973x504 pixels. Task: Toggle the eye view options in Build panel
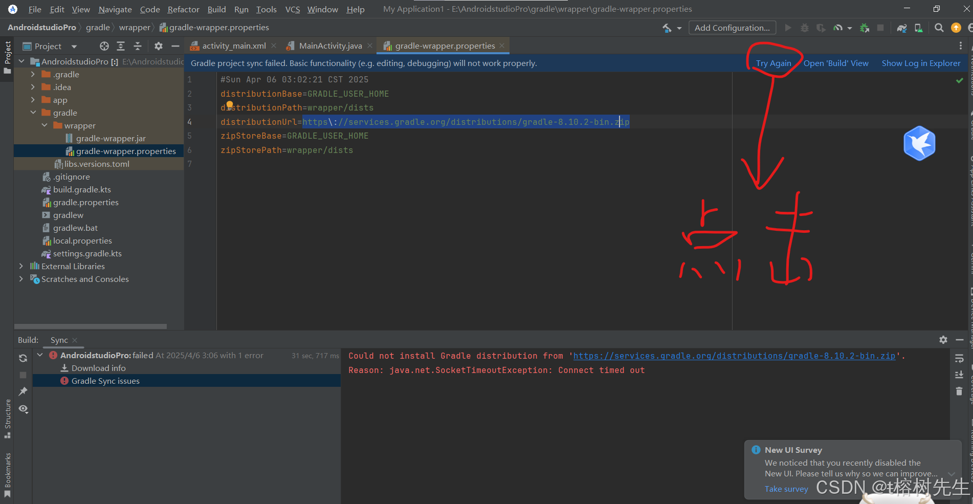tap(23, 409)
